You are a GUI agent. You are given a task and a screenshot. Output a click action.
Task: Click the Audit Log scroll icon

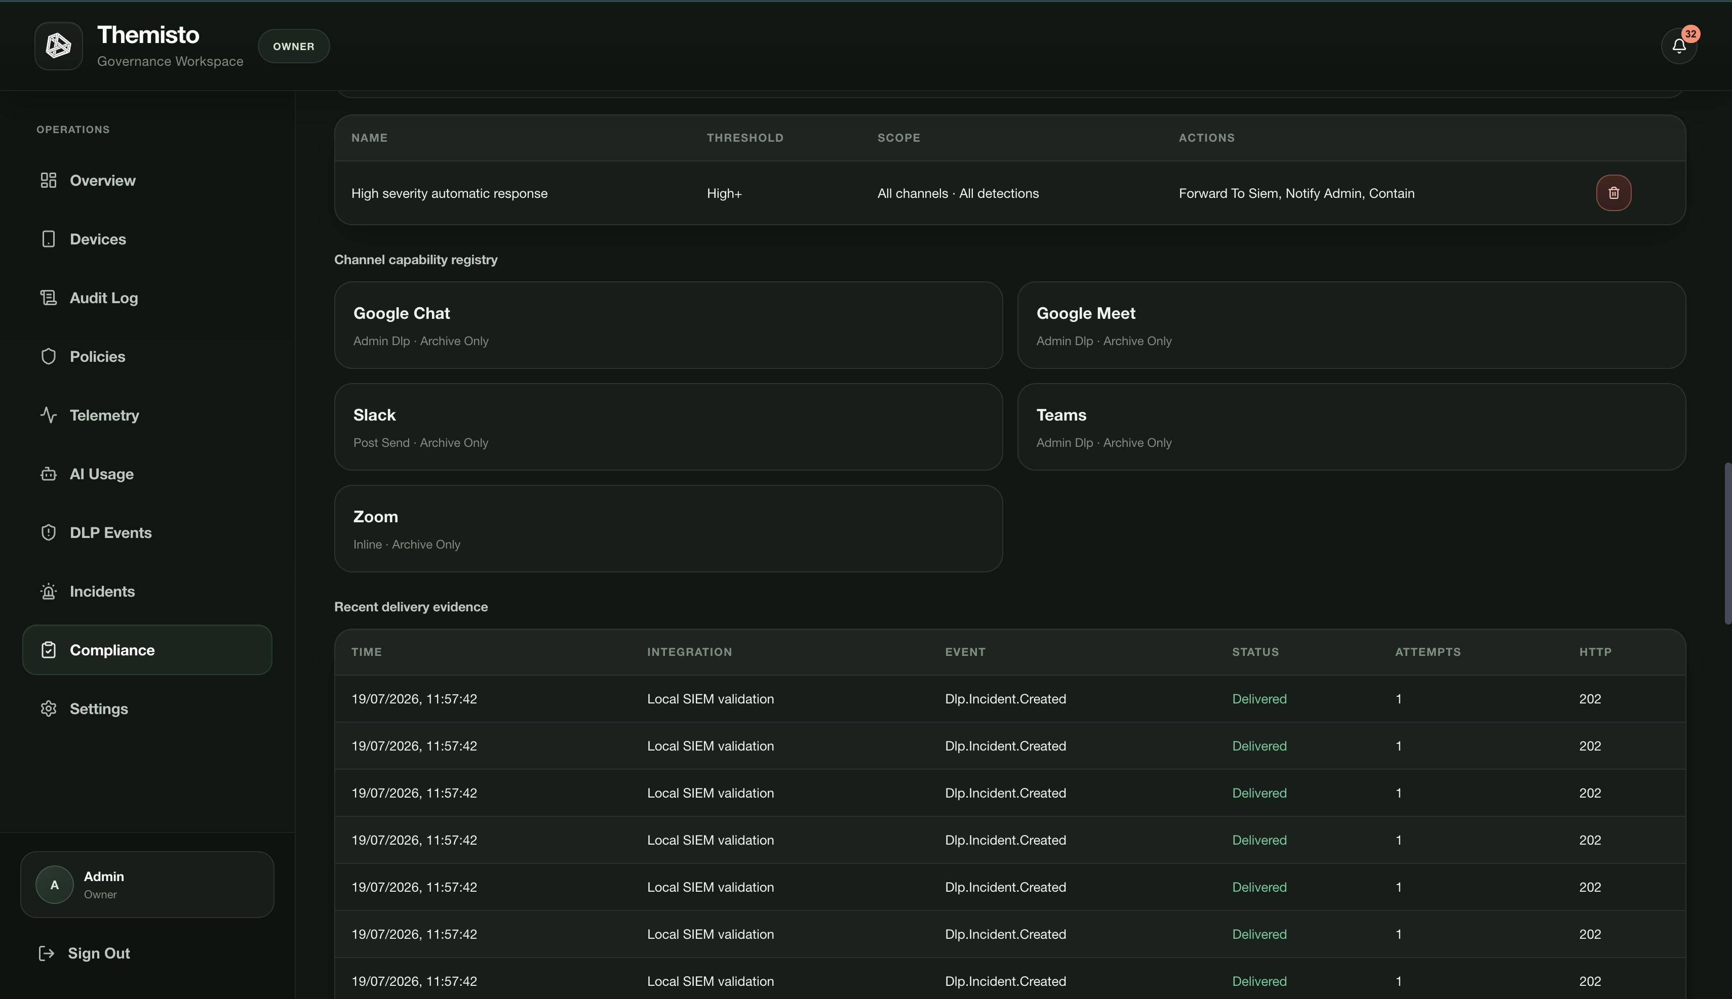pyautogui.click(x=48, y=298)
